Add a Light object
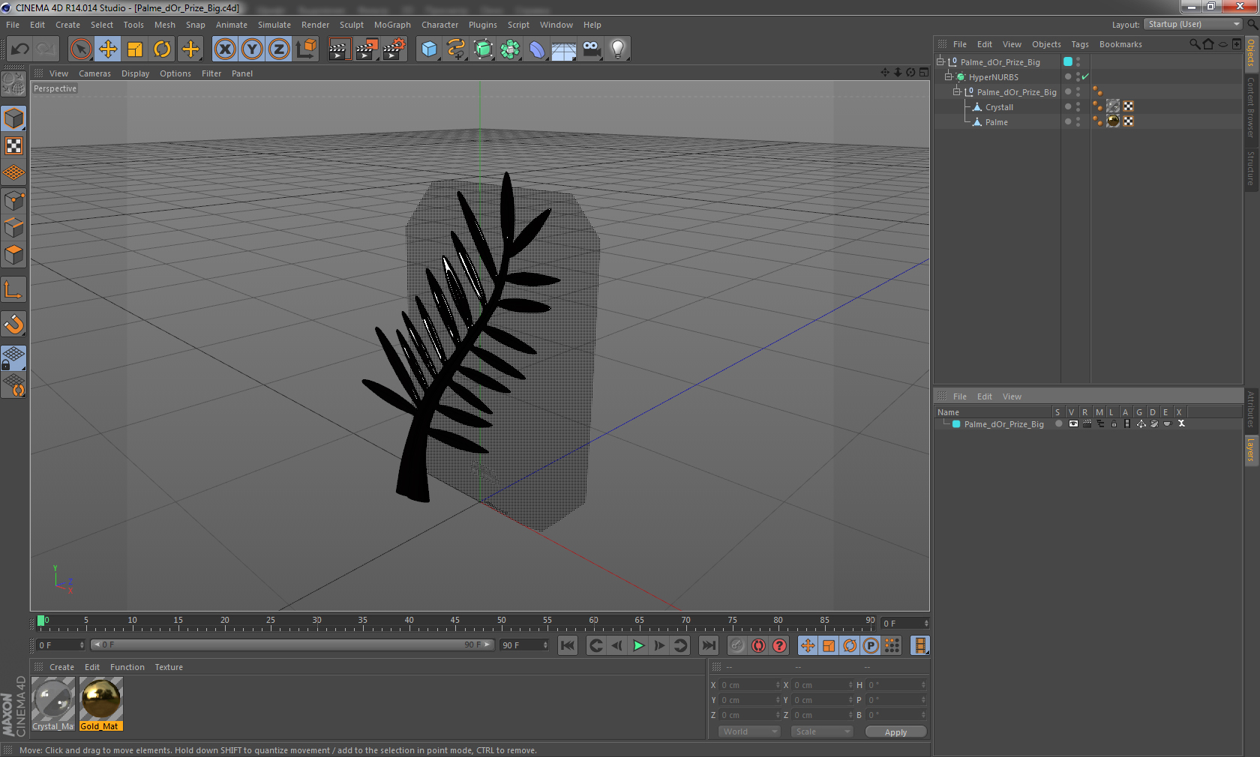This screenshot has height=757, width=1260. [618, 49]
